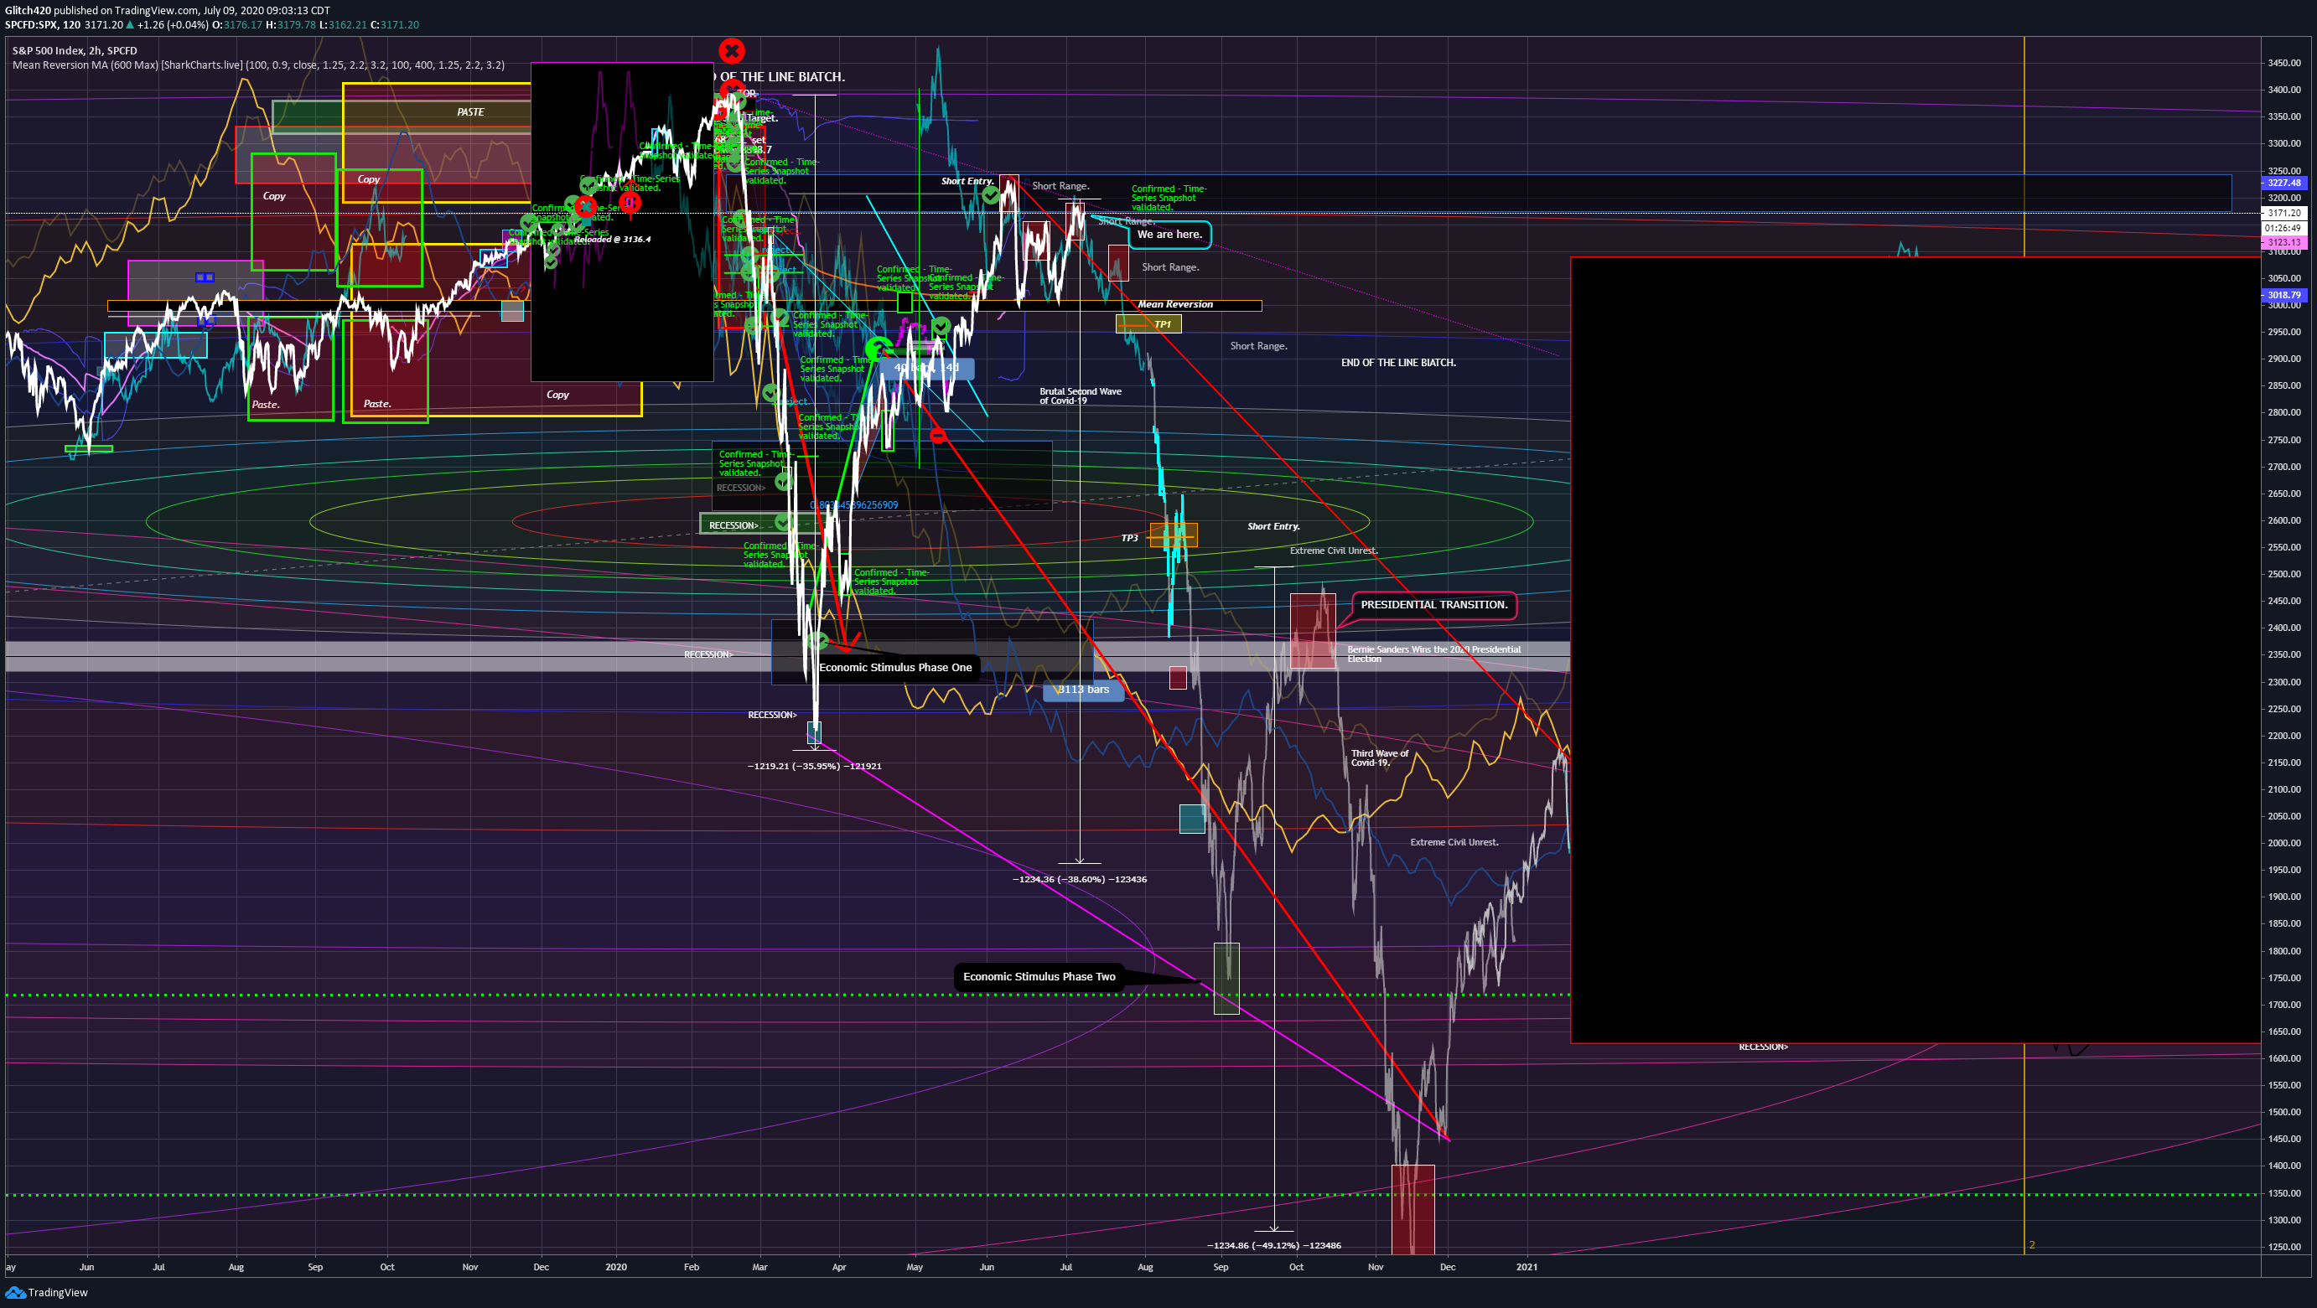2317x1308 pixels.
Task: Click the low value 'L:3162.21'
Action: (343, 25)
